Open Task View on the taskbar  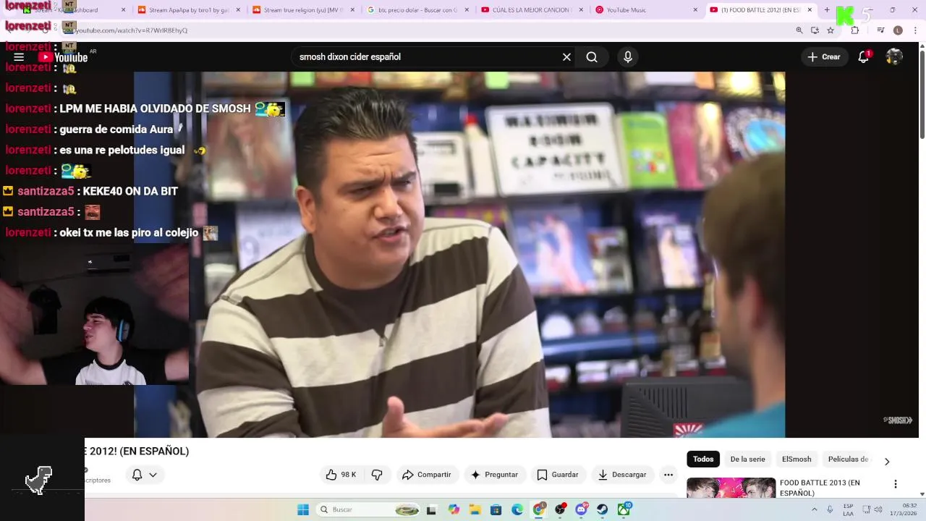[x=432, y=509]
